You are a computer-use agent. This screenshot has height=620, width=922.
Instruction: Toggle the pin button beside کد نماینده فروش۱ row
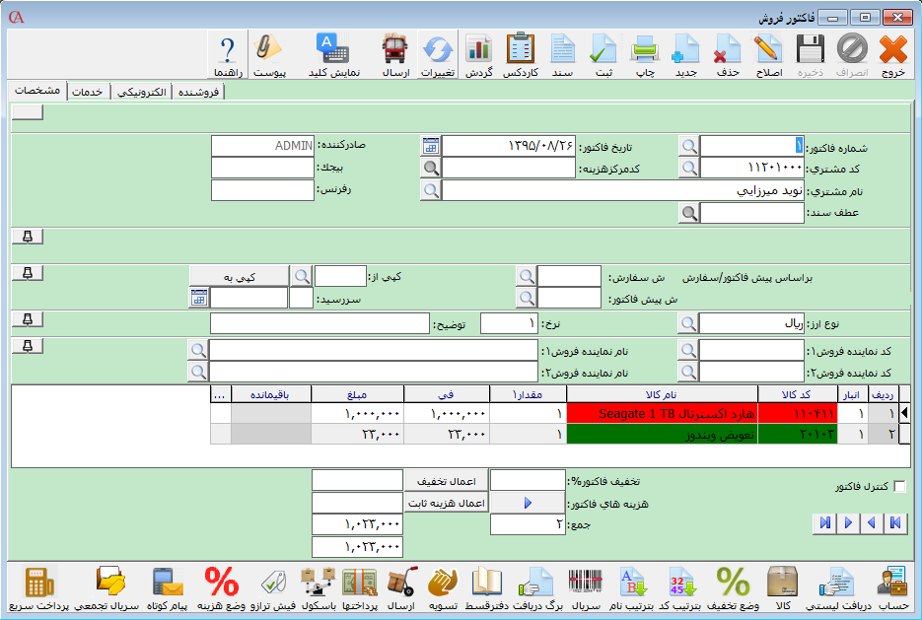pos(27,345)
